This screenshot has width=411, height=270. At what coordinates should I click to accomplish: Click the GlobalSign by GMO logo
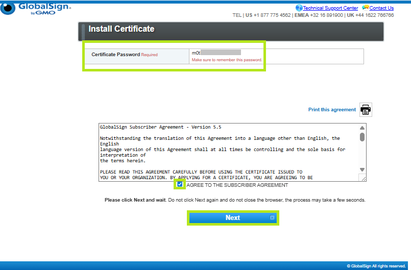point(36,9)
